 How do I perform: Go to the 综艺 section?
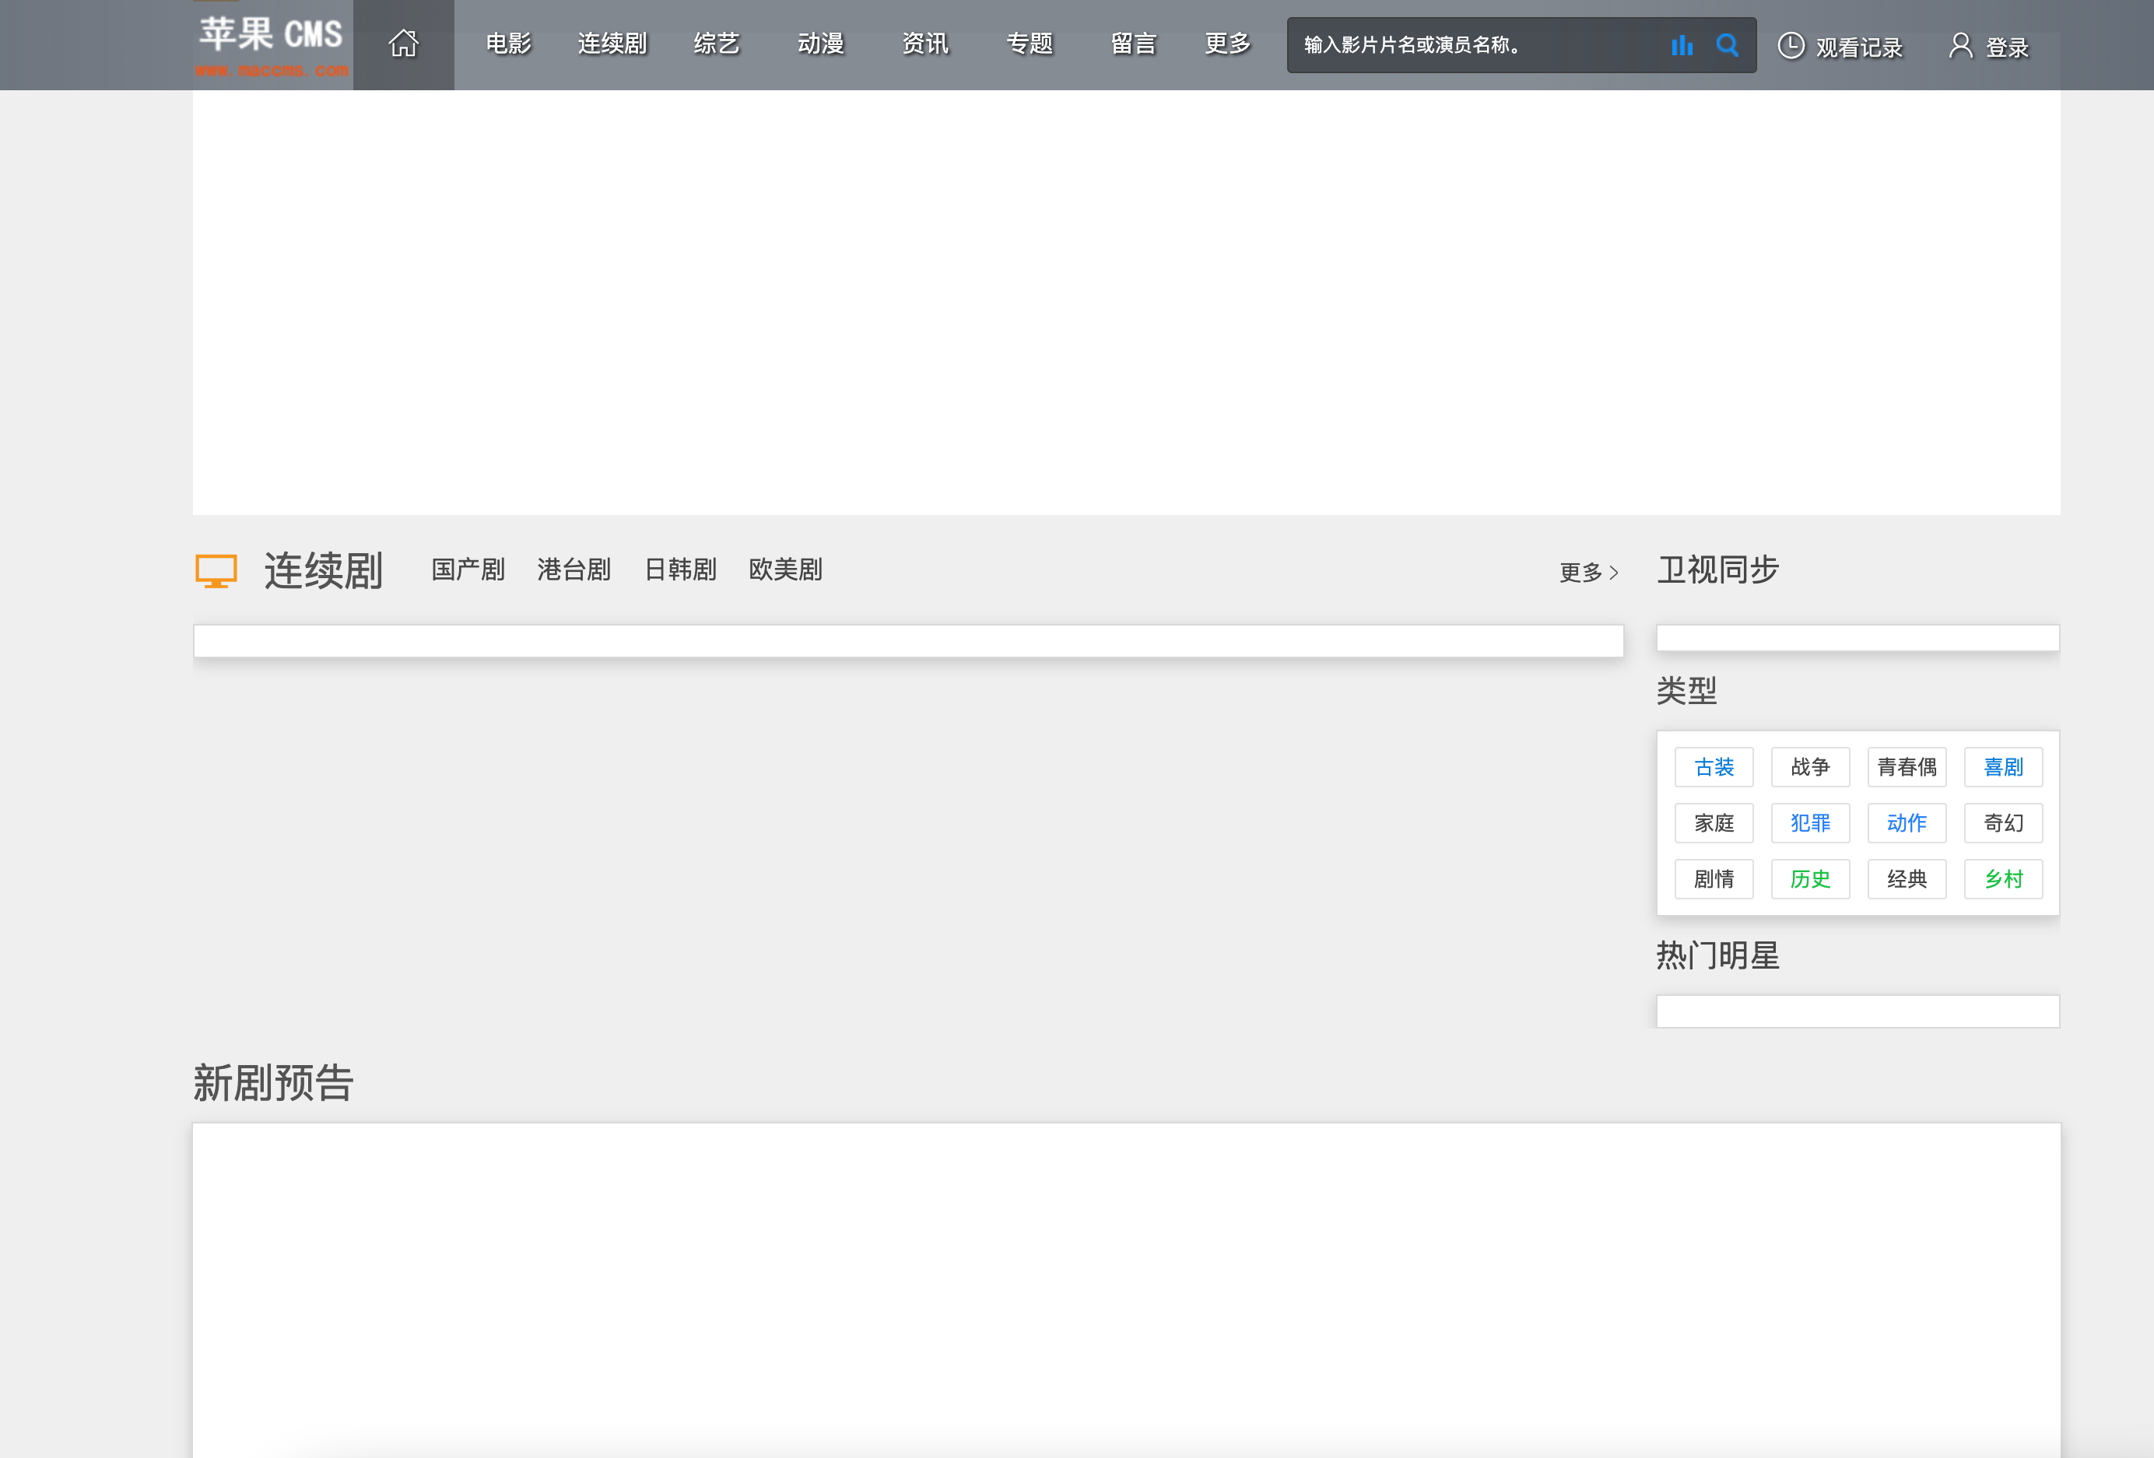(717, 44)
